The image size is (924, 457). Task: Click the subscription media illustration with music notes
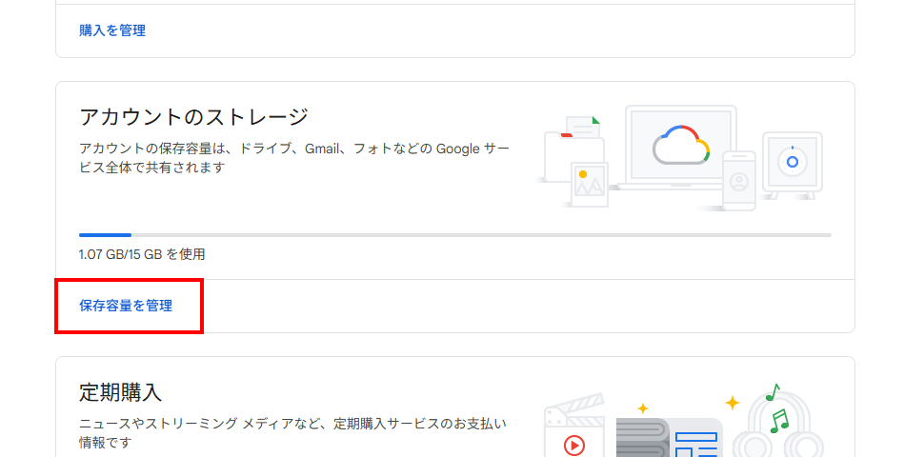click(684, 420)
